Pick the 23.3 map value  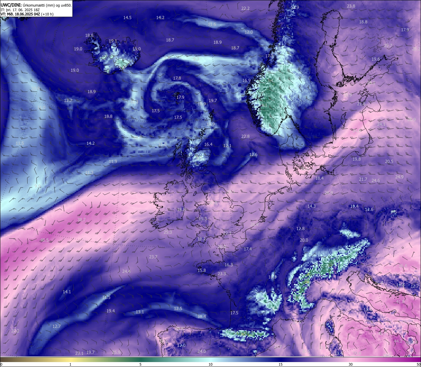pos(222,274)
